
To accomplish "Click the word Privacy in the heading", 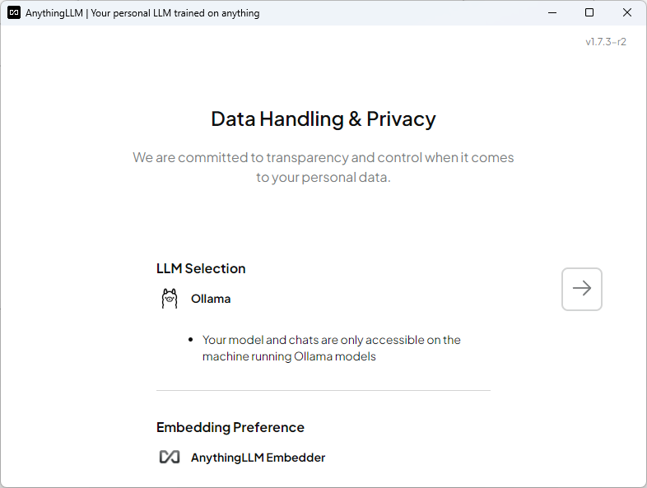I will (401, 119).
